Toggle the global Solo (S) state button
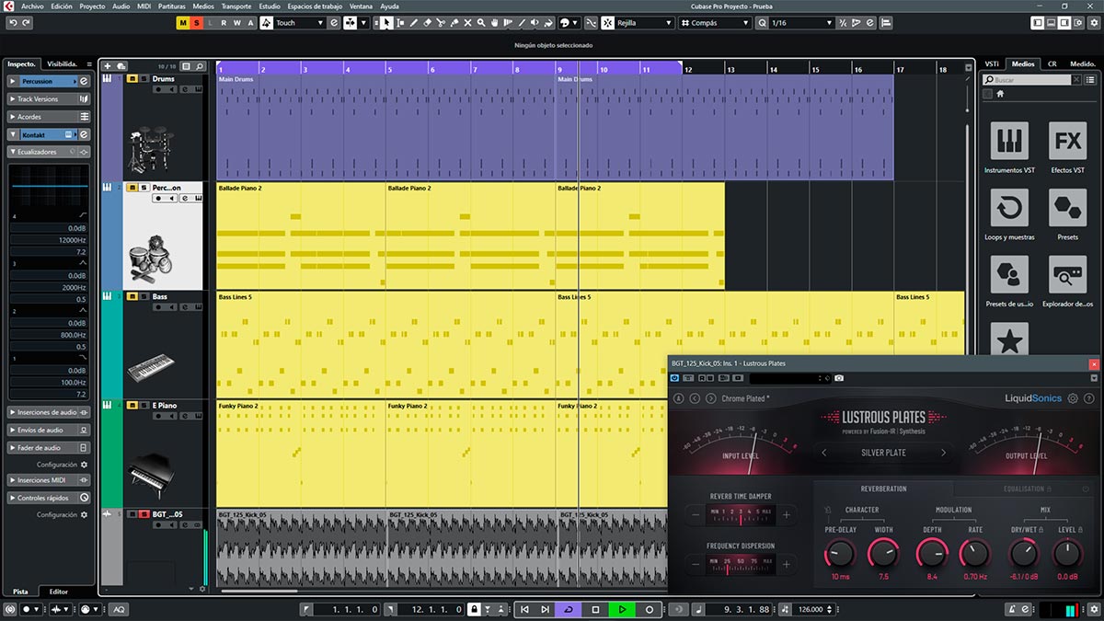This screenshot has height=621, width=1104. (x=197, y=22)
